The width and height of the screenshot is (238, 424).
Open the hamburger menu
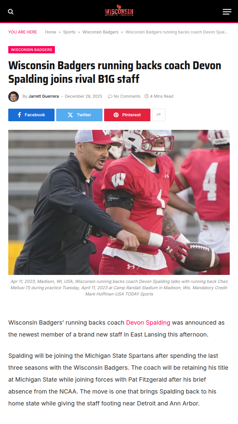227,12
